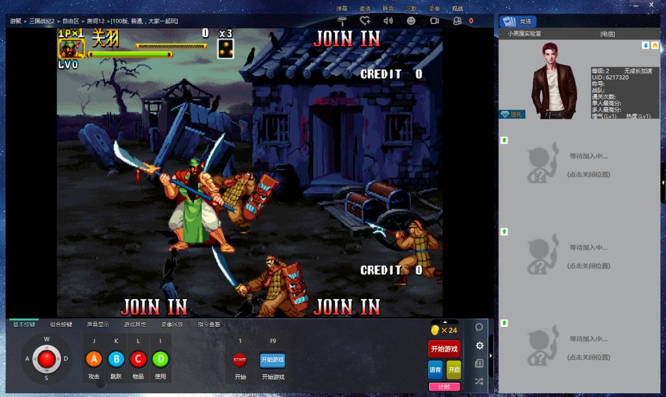The image size is (666, 397).
Task: Click the red joystick ball
Action: point(46,359)
